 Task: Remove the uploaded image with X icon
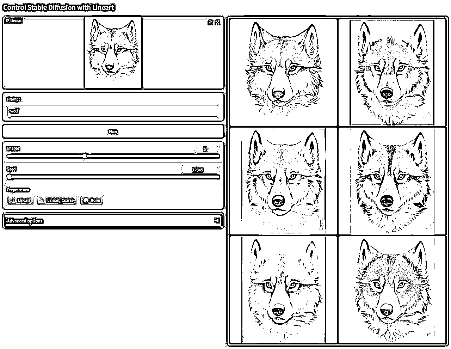[217, 22]
